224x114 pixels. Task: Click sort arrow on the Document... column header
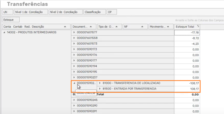tap(90, 26)
